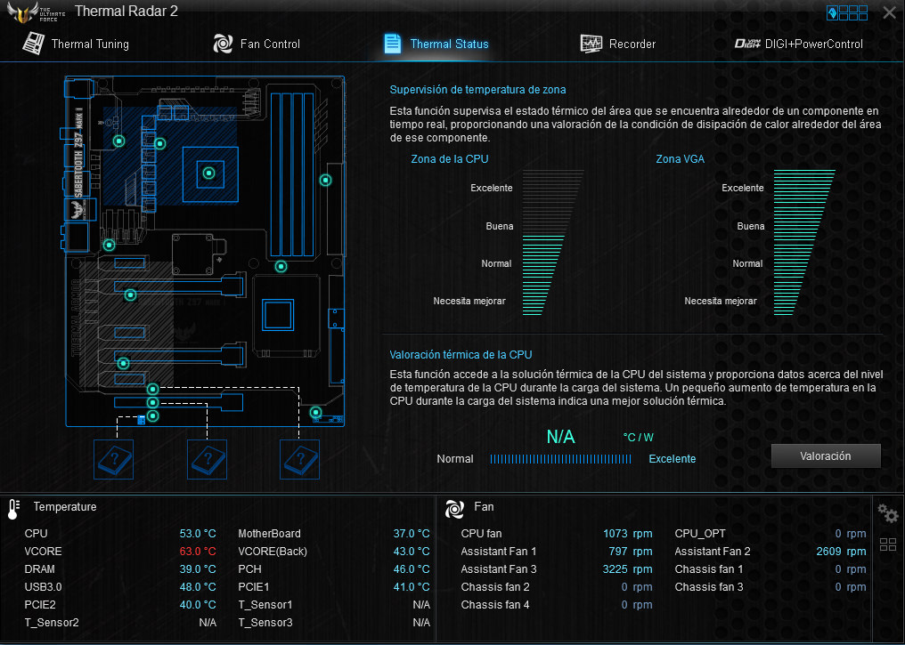Click the Assistant Fan 3 speed 3225 rpm
905x645 pixels.
[627, 568]
